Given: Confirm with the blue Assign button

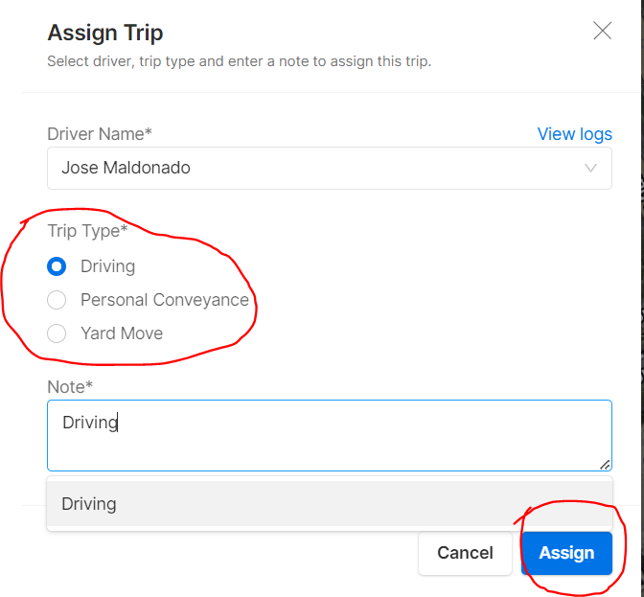Looking at the screenshot, I should (566, 553).
